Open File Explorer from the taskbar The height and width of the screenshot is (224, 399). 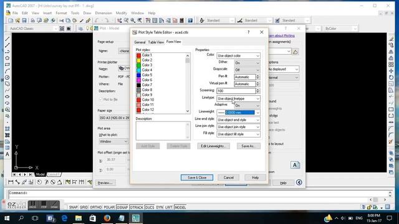pos(79,218)
